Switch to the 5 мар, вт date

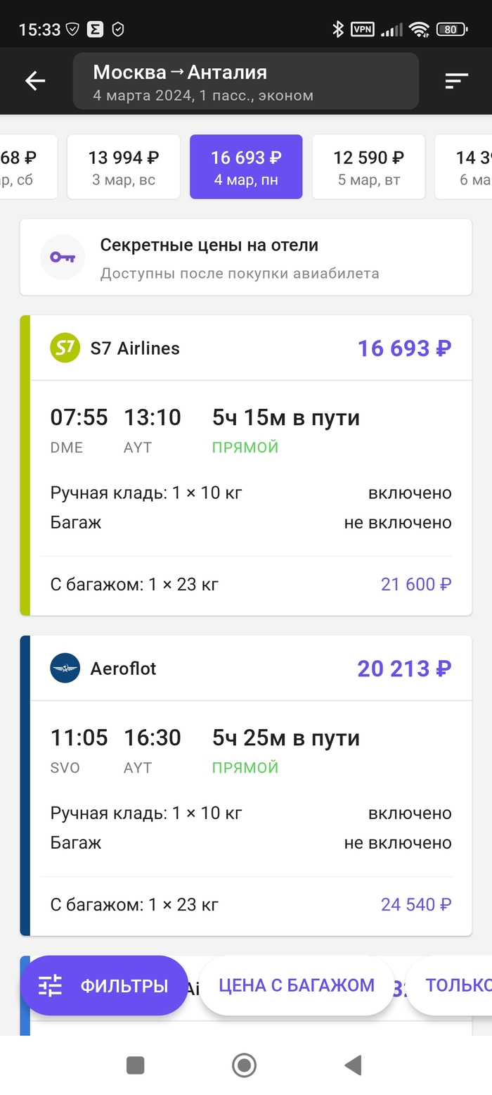point(368,167)
